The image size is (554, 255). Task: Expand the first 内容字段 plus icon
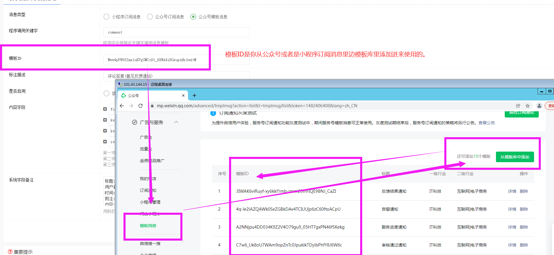(105, 109)
